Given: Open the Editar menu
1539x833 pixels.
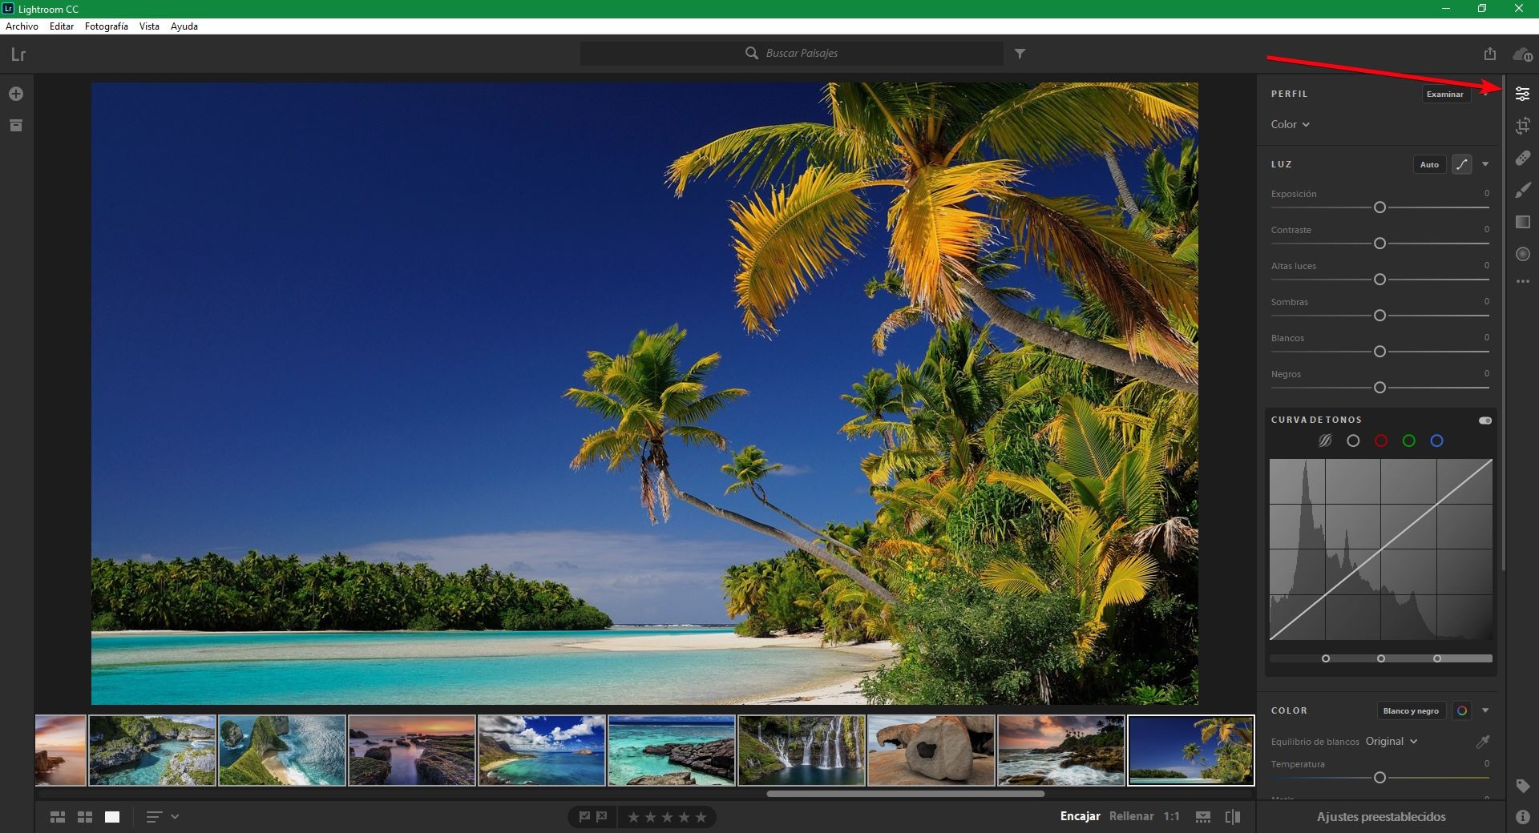Looking at the screenshot, I should tap(62, 26).
